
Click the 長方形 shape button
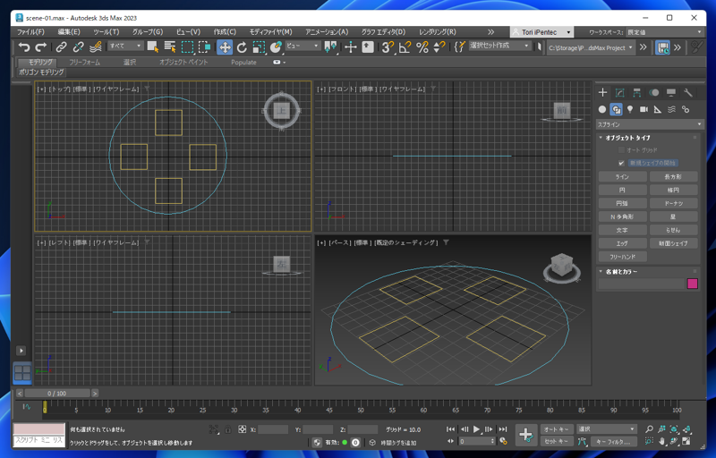pos(673,177)
